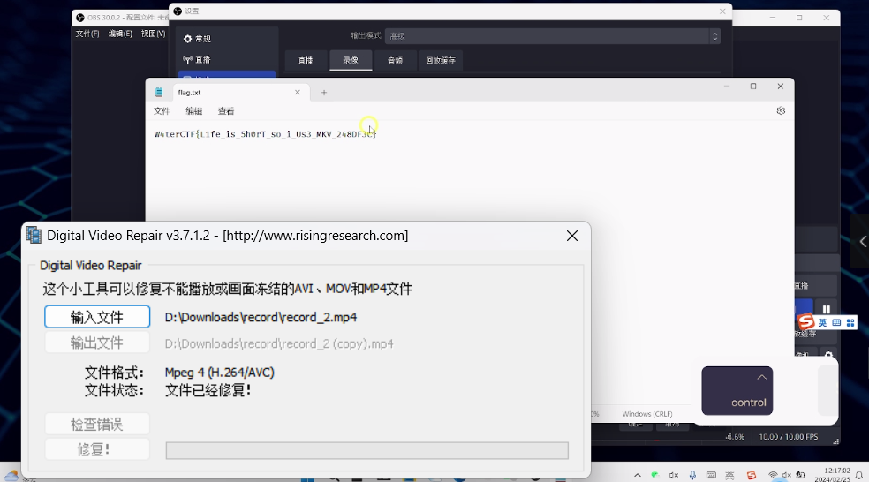Click the Notepad app icon beside flag.txt
This screenshot has width=869, height=482.
click(159, 93)
